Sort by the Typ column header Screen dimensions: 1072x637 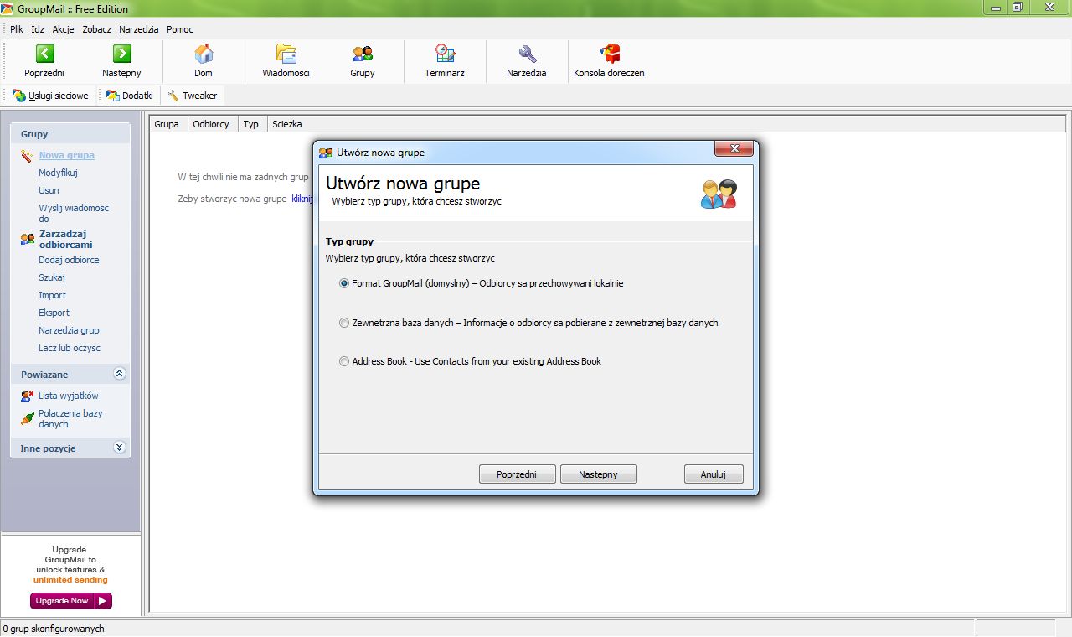click(252, 124)
